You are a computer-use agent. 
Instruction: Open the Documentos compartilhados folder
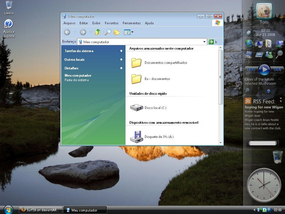159,63
